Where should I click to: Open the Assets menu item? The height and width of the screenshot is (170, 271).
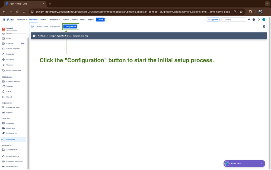[83, 20]
